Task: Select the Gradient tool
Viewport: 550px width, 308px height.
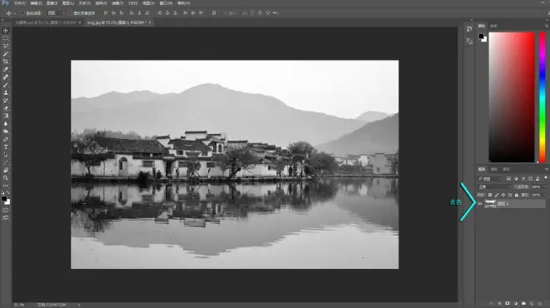Action: click(6, 116)
